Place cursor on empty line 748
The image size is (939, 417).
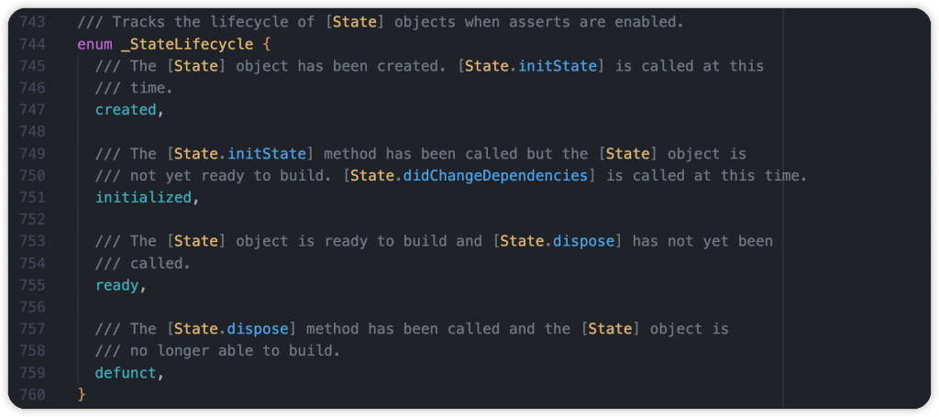coord(419,132)
